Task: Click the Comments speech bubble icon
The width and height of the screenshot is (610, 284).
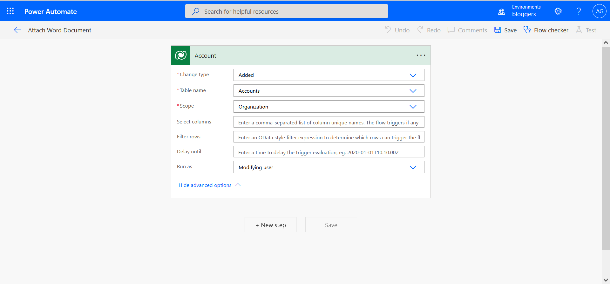Action: point(451,30)
